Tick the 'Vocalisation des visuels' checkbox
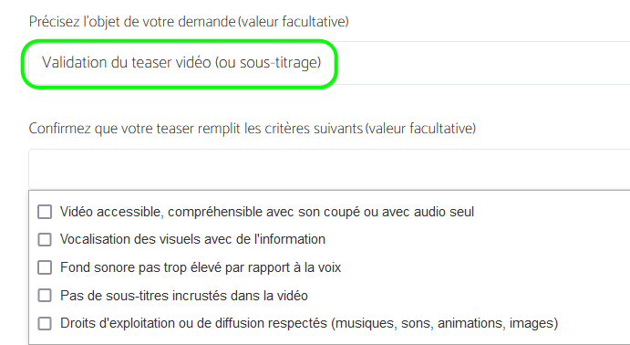630x345 pixels. (x=45, y=240)
